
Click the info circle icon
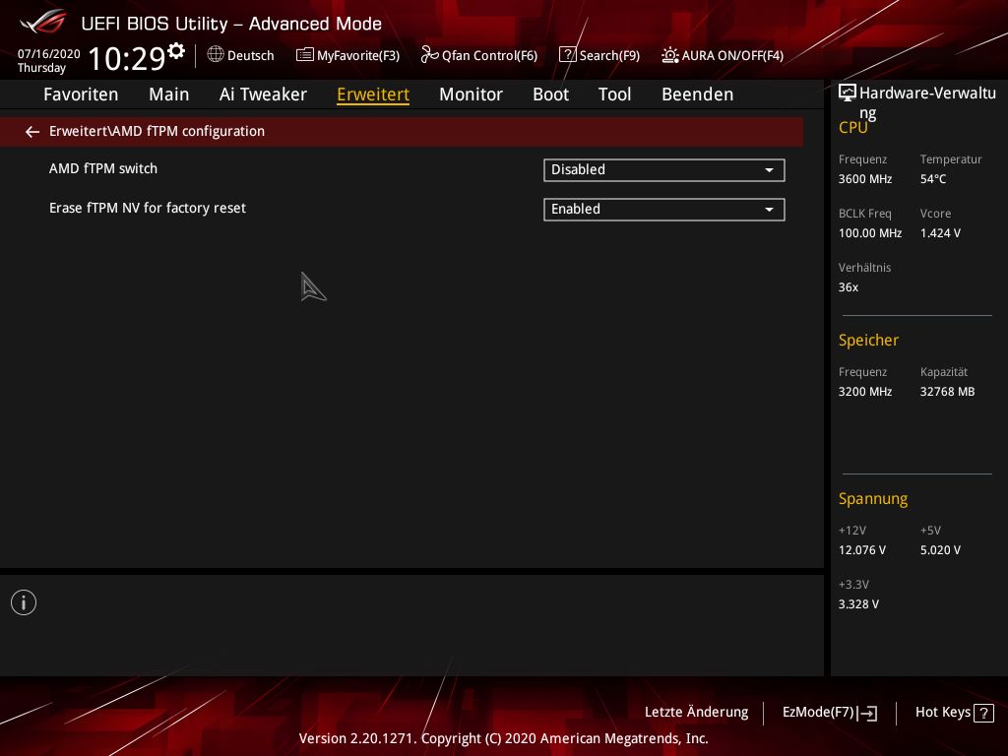24,602
